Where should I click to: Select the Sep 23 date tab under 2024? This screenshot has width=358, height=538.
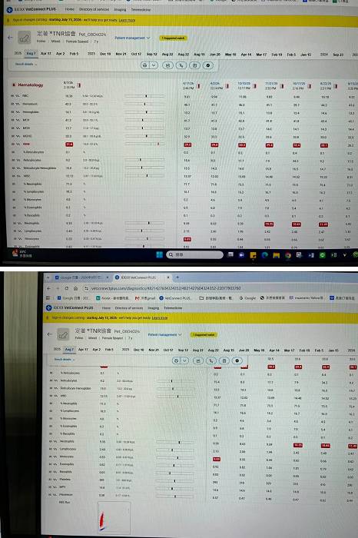point(338,55)
